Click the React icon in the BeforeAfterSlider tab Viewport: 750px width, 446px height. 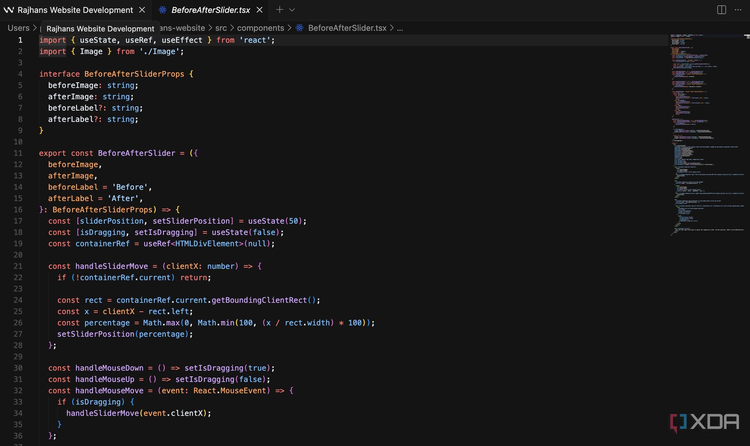click(x=162, y=10)
